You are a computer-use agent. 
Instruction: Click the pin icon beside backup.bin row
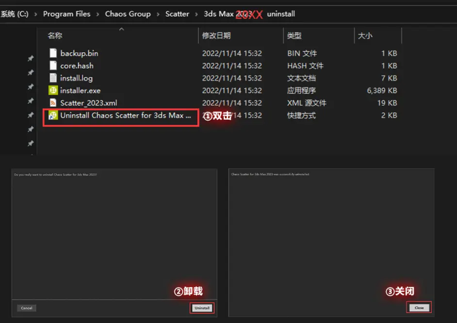tap(31, 58)
